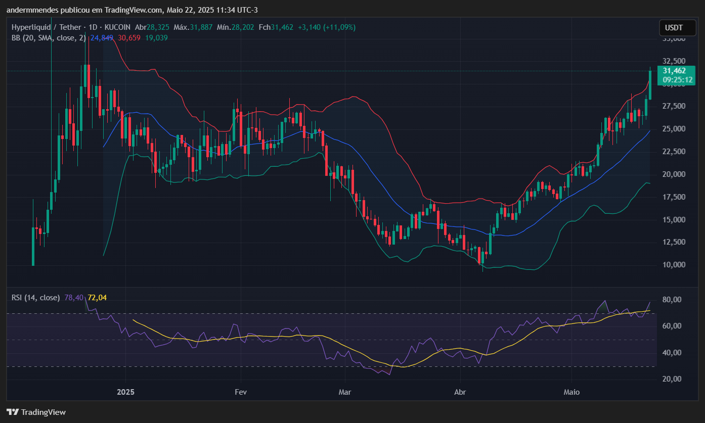Click the 2025 year label on time axis
The height and width of the screenshot is (423, 705).
(125, 392)
